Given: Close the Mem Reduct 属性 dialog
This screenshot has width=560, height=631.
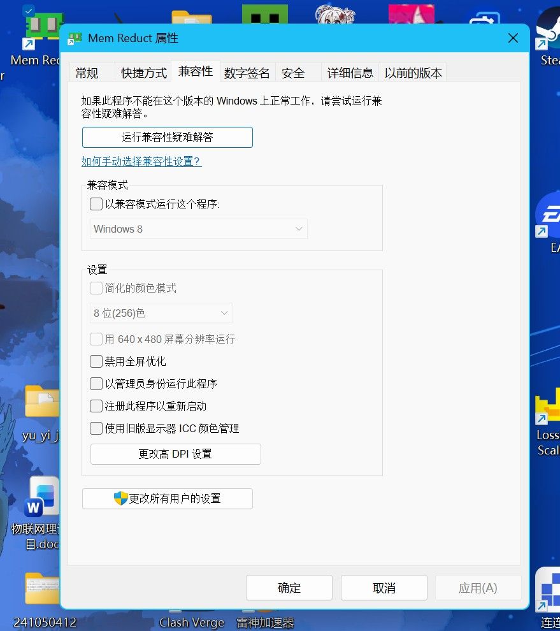Looking at the screenshot, I should pyautogui.click(x=513, y=38).
